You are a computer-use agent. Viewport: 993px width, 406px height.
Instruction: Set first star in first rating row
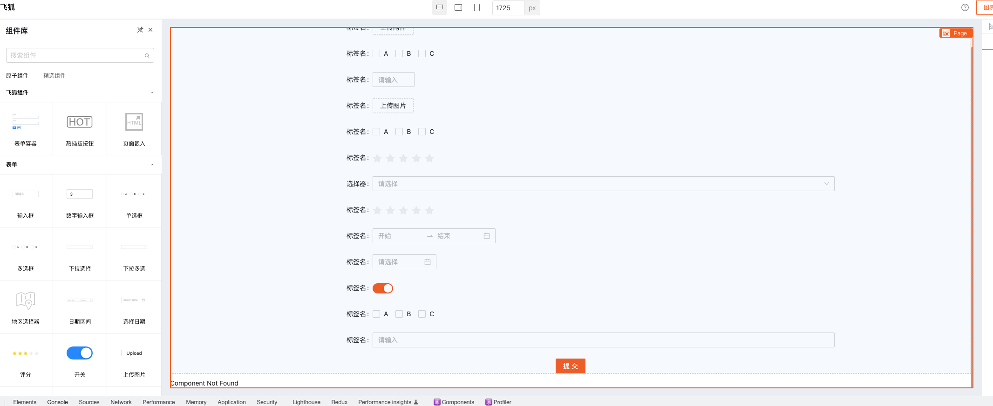[377, 158]
